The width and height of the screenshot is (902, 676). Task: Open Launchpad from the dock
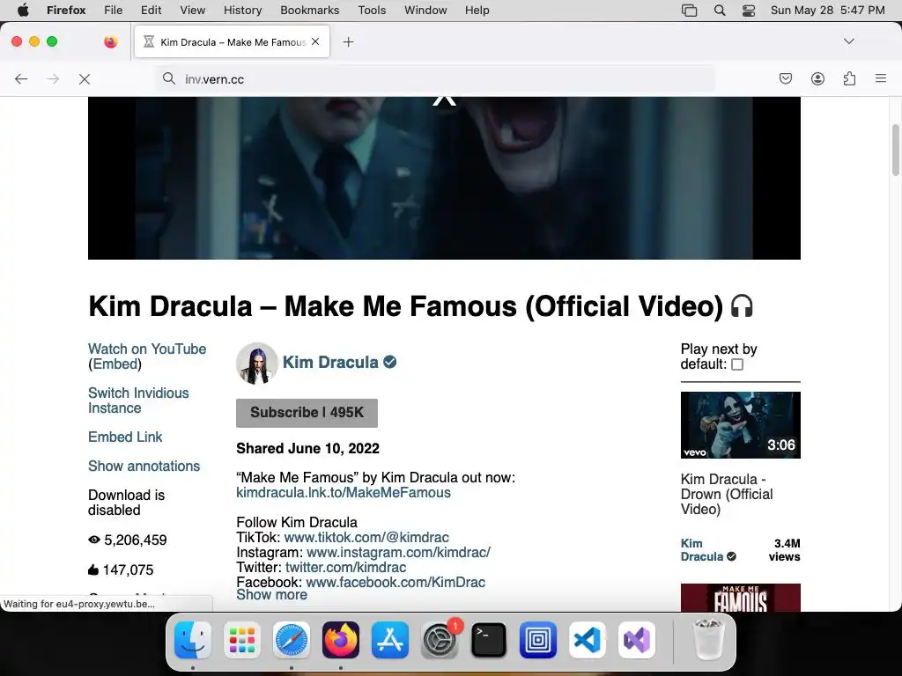[242, 640]
